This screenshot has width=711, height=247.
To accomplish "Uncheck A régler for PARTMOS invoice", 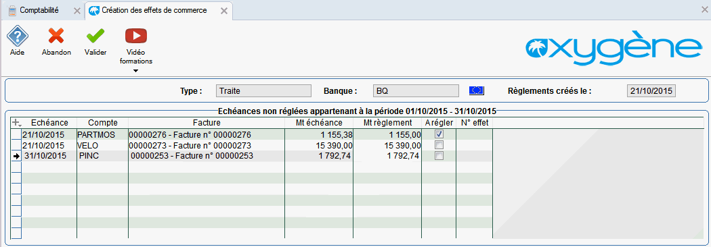I will pos(439,134).
